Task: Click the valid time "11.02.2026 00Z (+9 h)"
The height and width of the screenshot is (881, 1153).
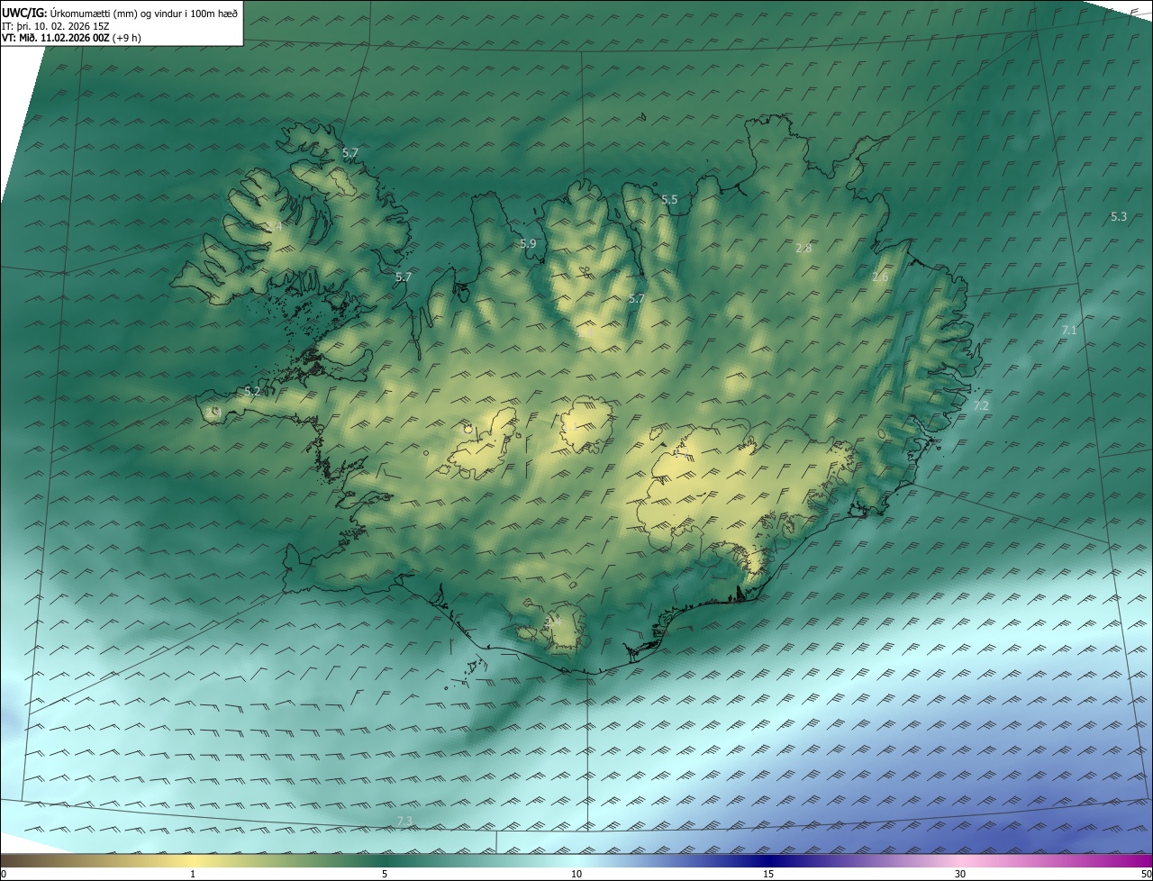Action: click(93, 38)
